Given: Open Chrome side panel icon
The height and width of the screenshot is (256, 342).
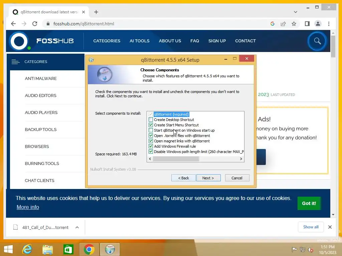Looking at the screenshot, I should [x=307, y=24].
